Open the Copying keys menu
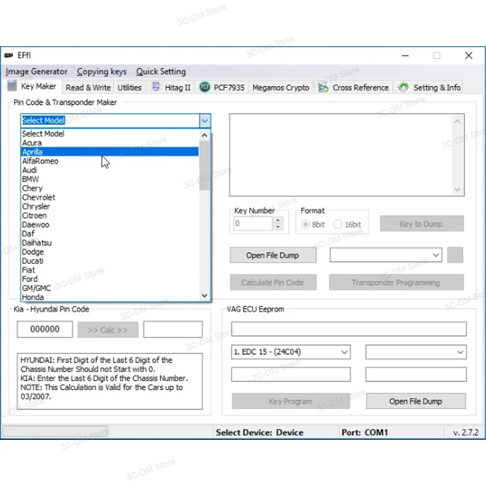Screen dimensions: 486x486 [102, 71]
